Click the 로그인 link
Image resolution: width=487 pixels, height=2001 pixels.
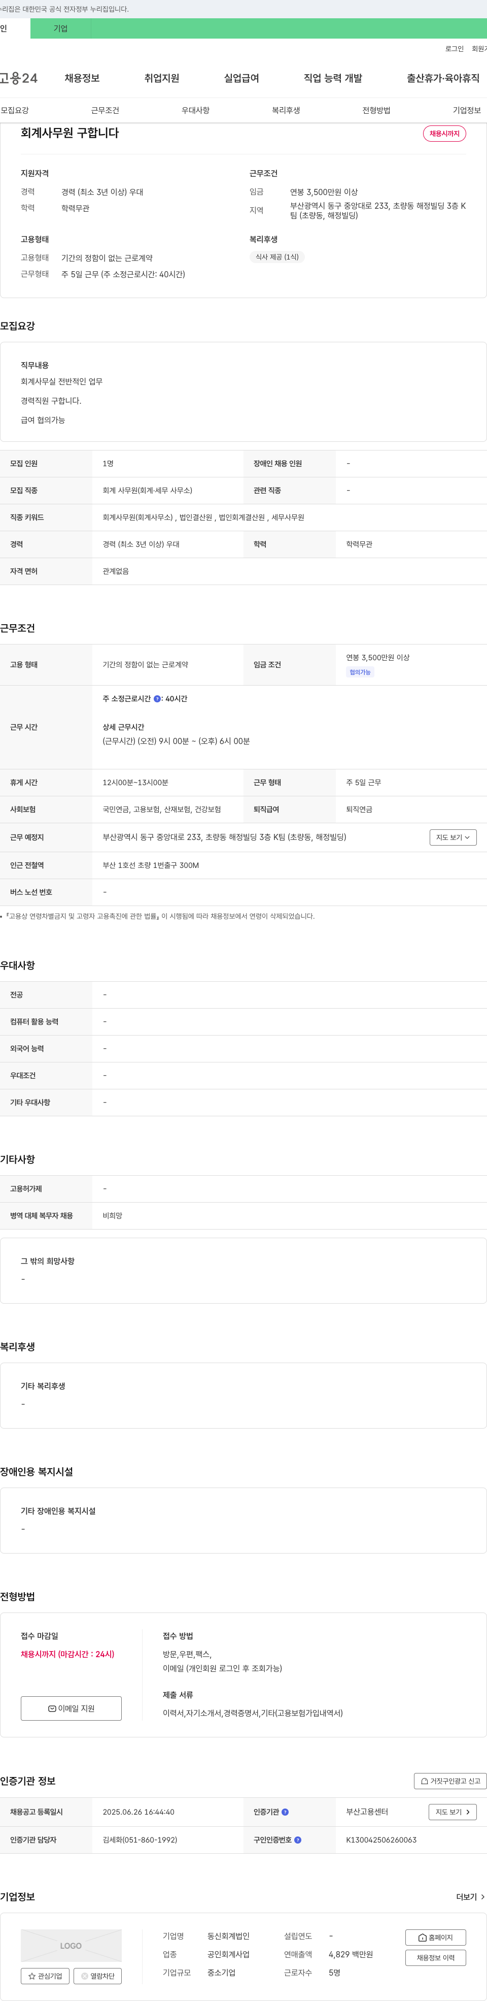point(455,49)
